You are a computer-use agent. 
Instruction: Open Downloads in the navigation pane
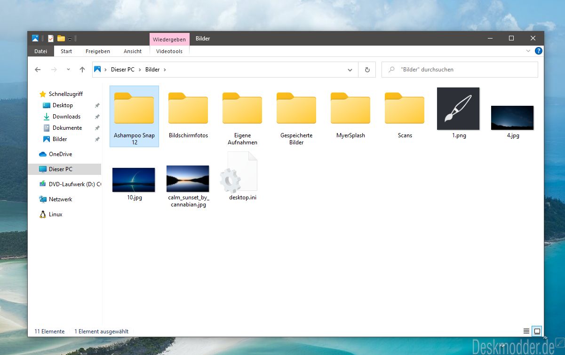pyautogui.click(x=66, y=117)
